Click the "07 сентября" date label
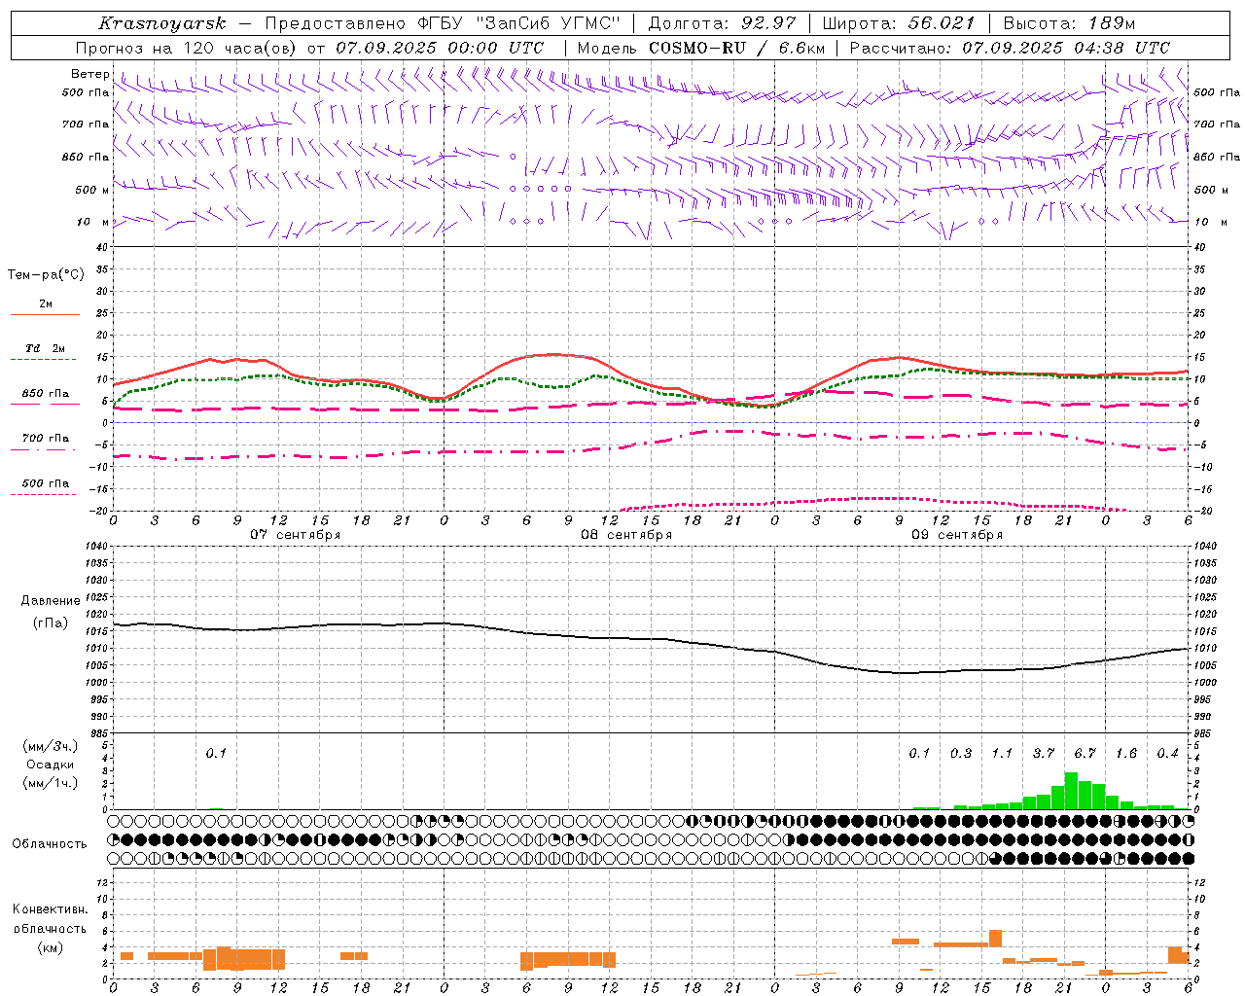Screen dimensions: 1245x996 point(296,535)
